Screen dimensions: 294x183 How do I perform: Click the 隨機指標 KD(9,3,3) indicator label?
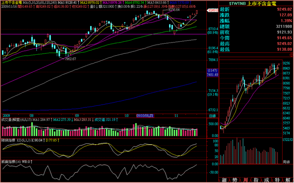pos(16,140)
